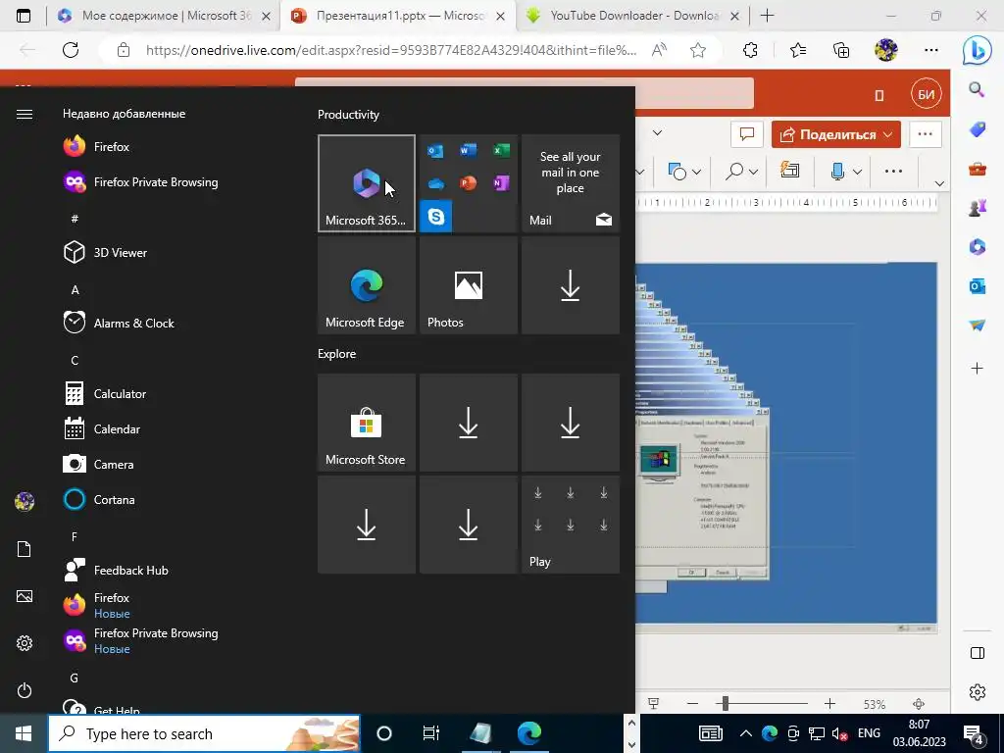Switch to Edge in the taskbar
The image size is (1004, 753).
point(529,733)
